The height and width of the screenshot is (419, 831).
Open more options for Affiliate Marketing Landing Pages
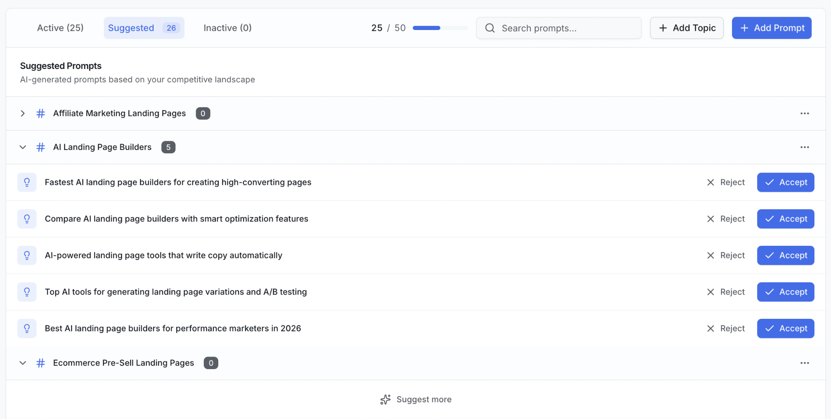pos(805,114)
